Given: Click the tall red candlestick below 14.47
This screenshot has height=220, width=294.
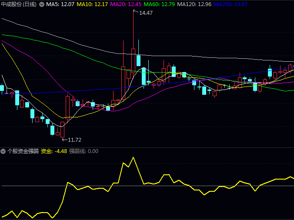Looking at the screenshot, I should [134, 63].
